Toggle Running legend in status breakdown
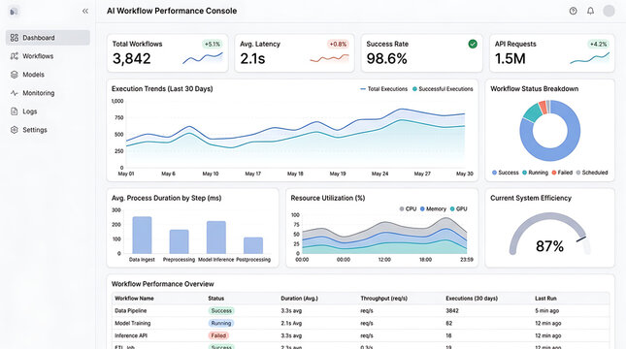Viewport: 626px width, 349px height. tap(535, 173)
